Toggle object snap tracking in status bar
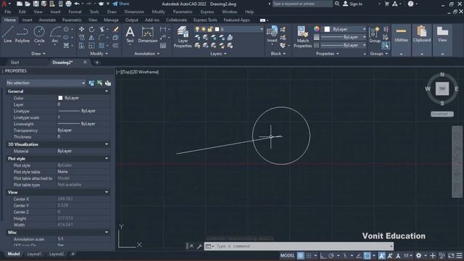 coord(359,255)
